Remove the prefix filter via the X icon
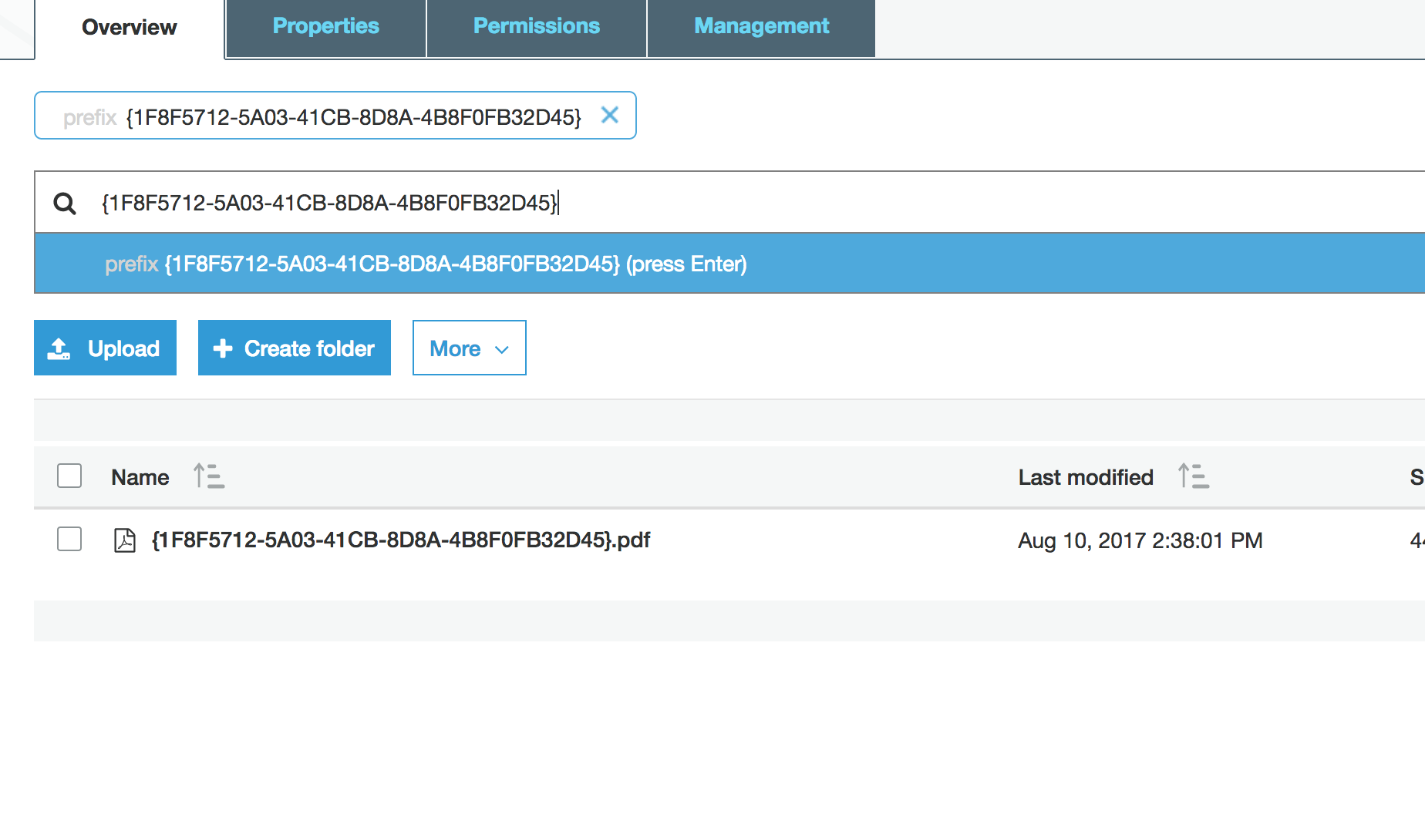 [x=609, y=115]
